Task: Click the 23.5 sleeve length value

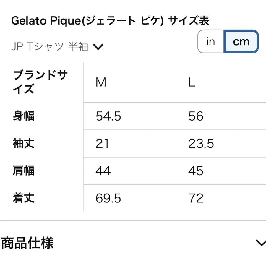Action: coord(201,144)
